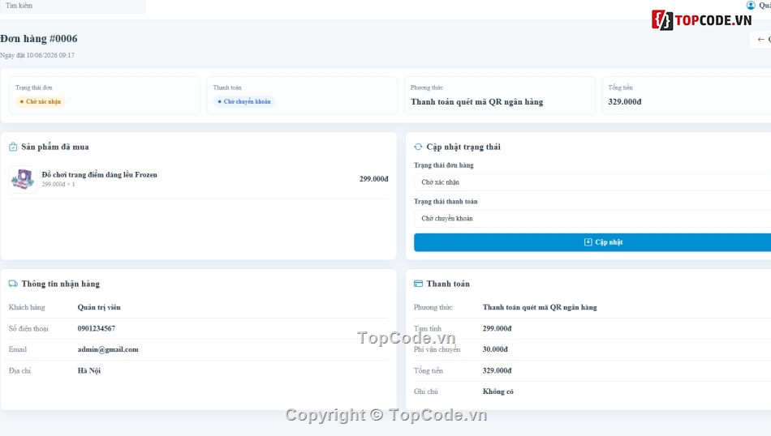Click the shipping fee 30.000đ

point(495,349)
